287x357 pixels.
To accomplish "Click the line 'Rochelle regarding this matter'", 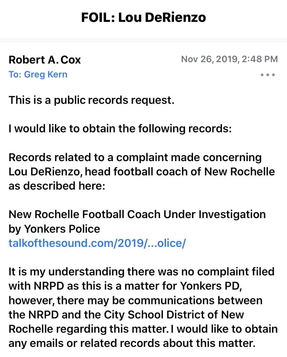I will pyautogui.click(x=143, y=329).
